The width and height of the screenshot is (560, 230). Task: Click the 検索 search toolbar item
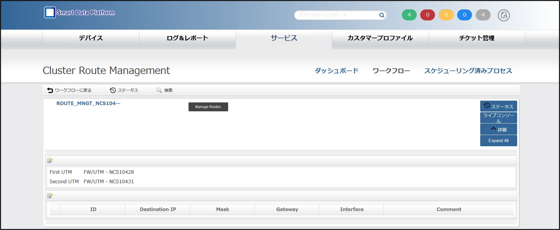164,90
